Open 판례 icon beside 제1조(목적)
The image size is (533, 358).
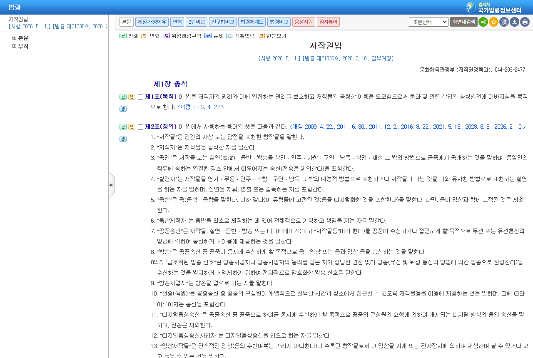tap(123, 97)
